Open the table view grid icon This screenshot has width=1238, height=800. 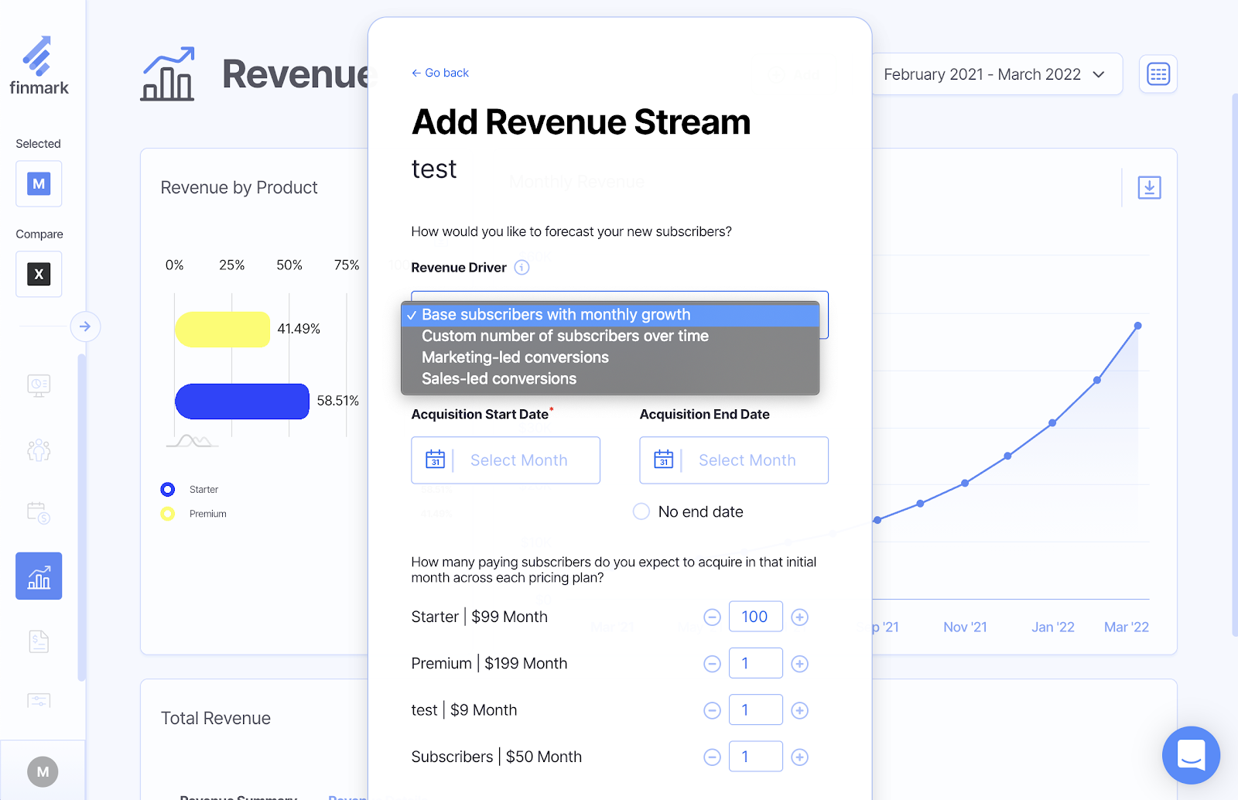pyautogui.click(x=1158, y=74)
